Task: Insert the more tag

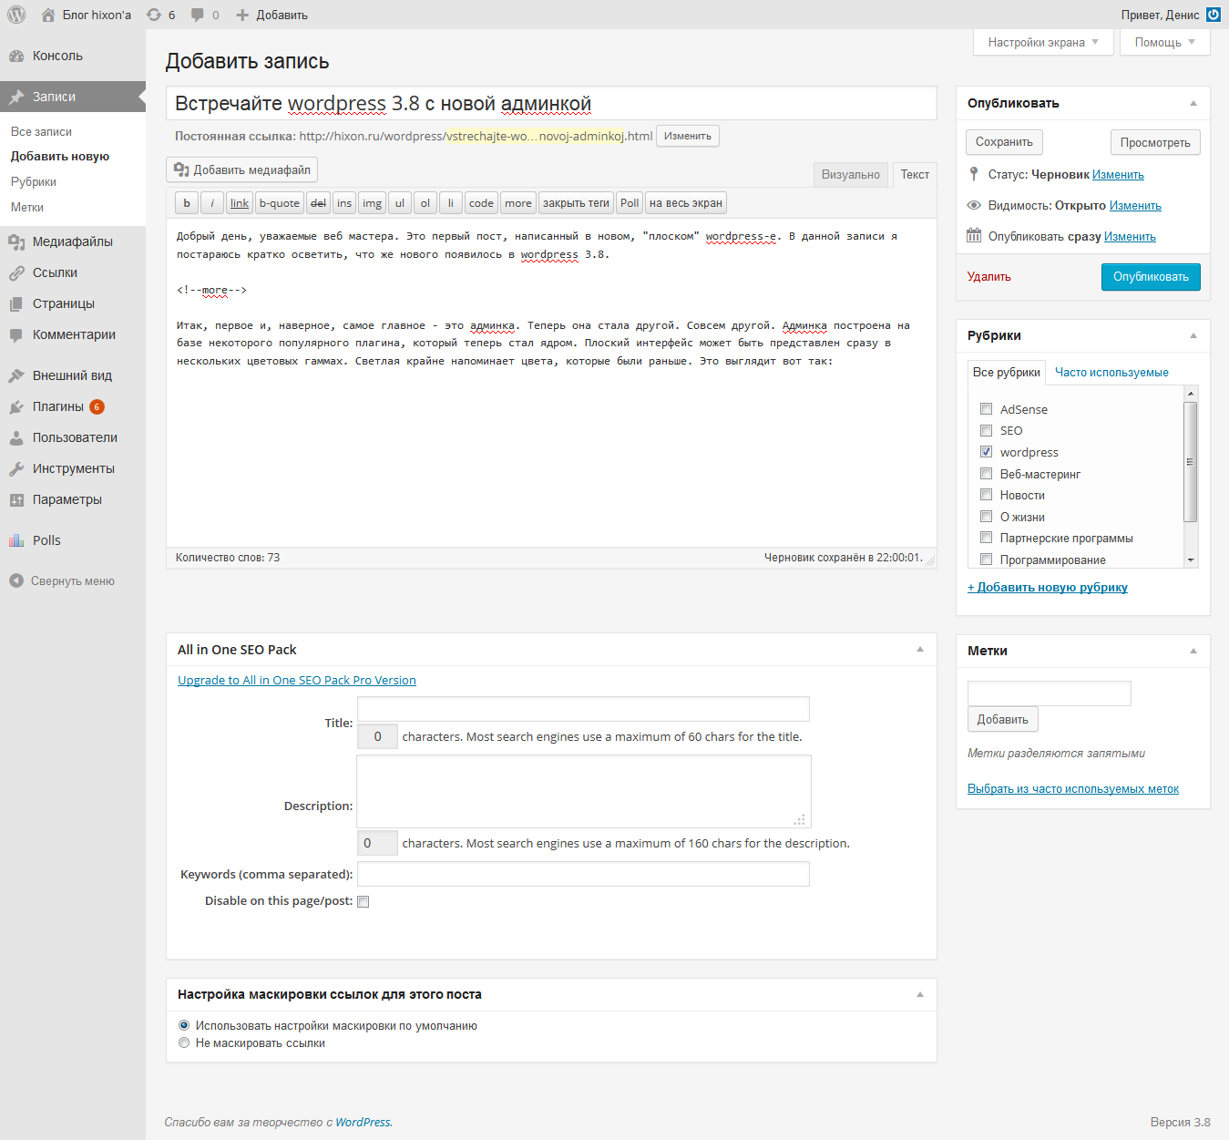Action: pyautogui.click(x=518, y=203)
